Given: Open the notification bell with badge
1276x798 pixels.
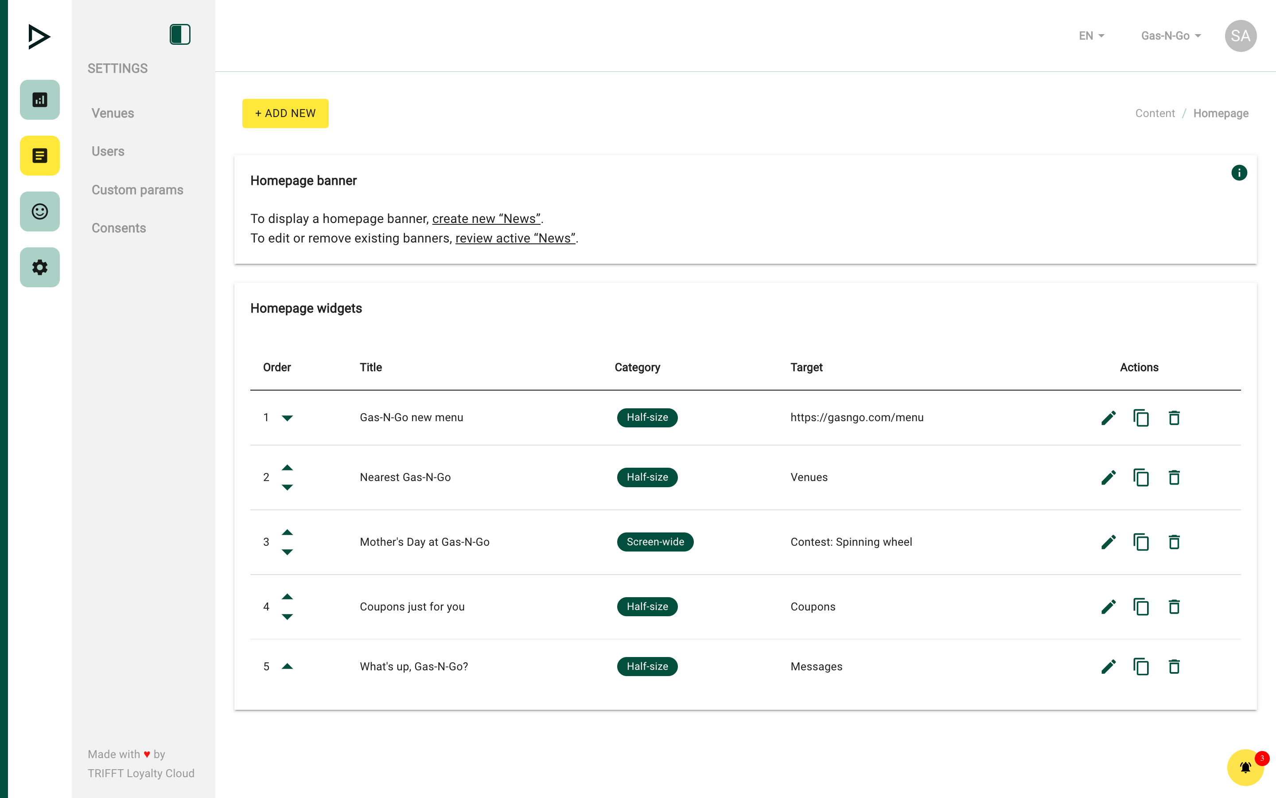Looking at the screenshot, I should pos(1245,767).
